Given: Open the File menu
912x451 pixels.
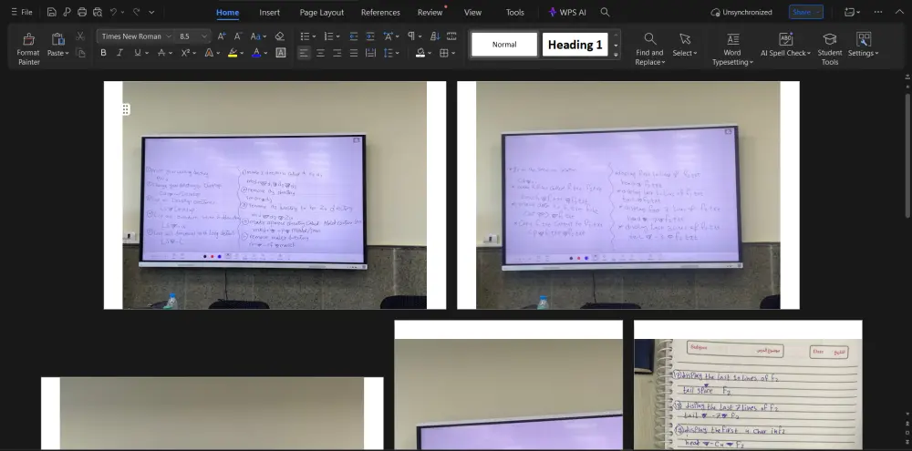Looking at the screenshot, I should pos(22,12).
